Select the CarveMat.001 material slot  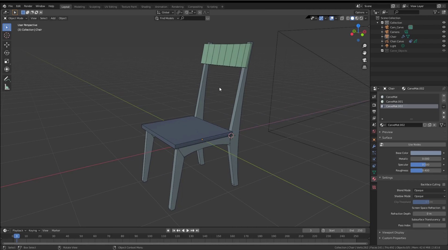coord(409,101)
